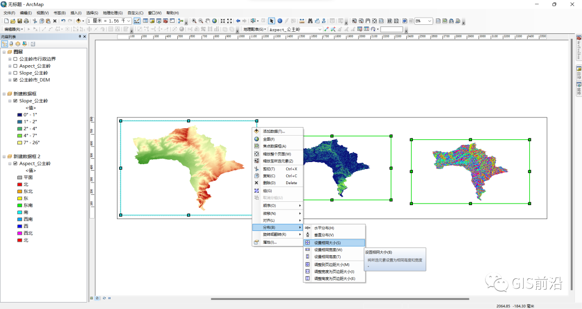Click the Zoom Out magnifier tool
The image size is (582, 309).
point(201,21)
